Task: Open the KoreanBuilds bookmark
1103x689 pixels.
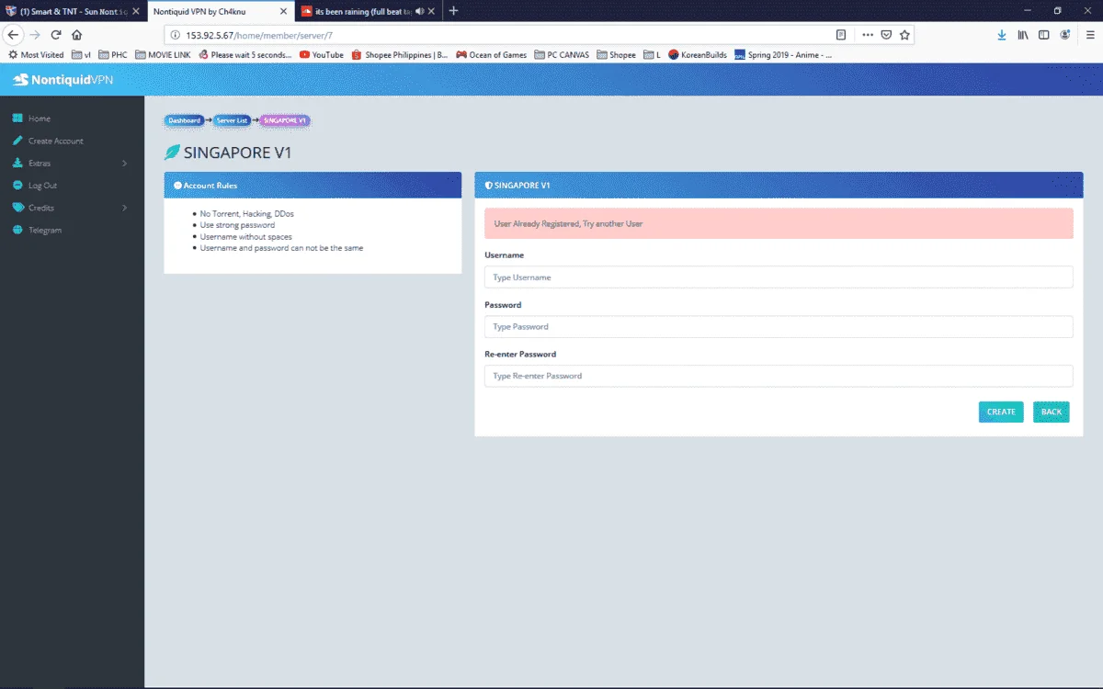Action: pyautogui.click(x=698, y=55)
